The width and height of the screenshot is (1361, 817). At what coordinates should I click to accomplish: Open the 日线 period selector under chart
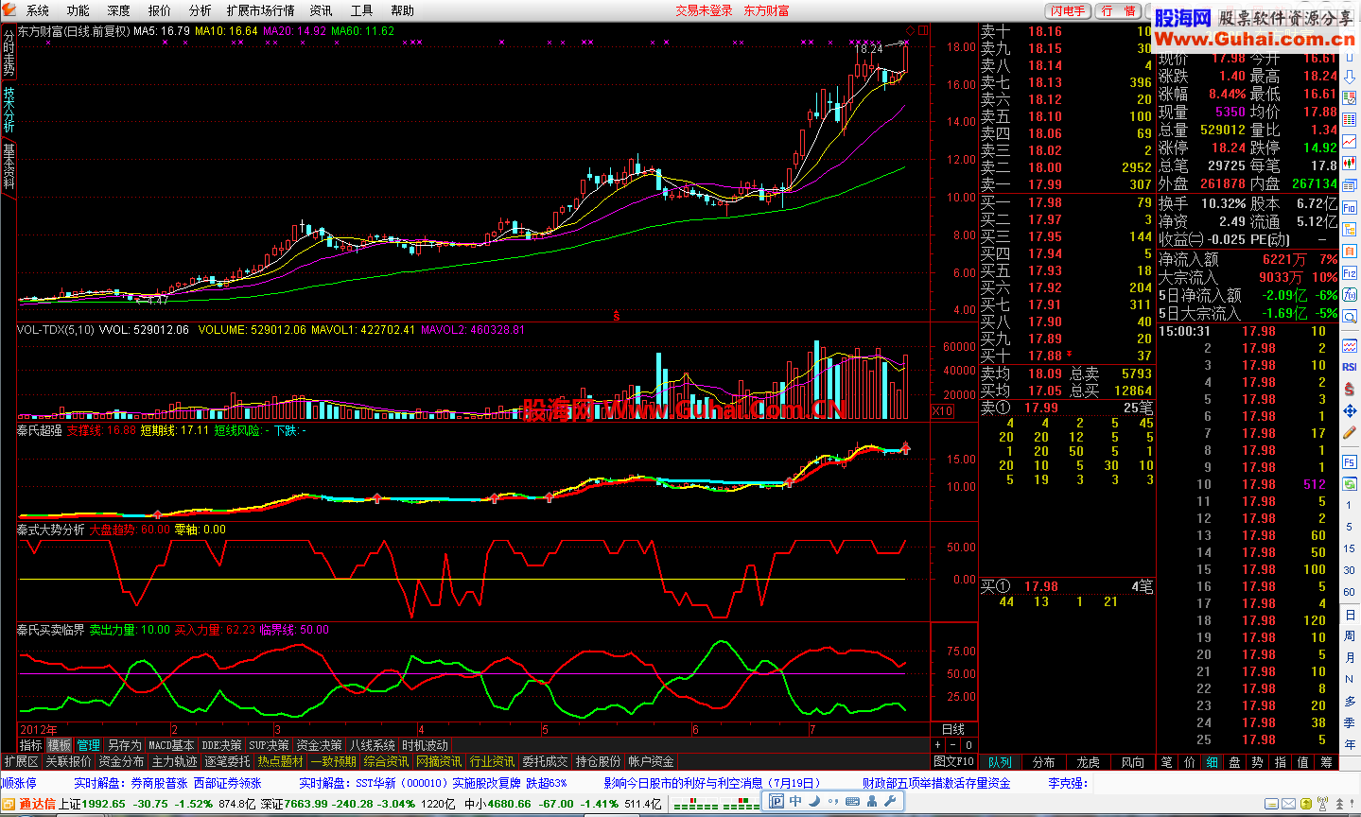point(953,729)
